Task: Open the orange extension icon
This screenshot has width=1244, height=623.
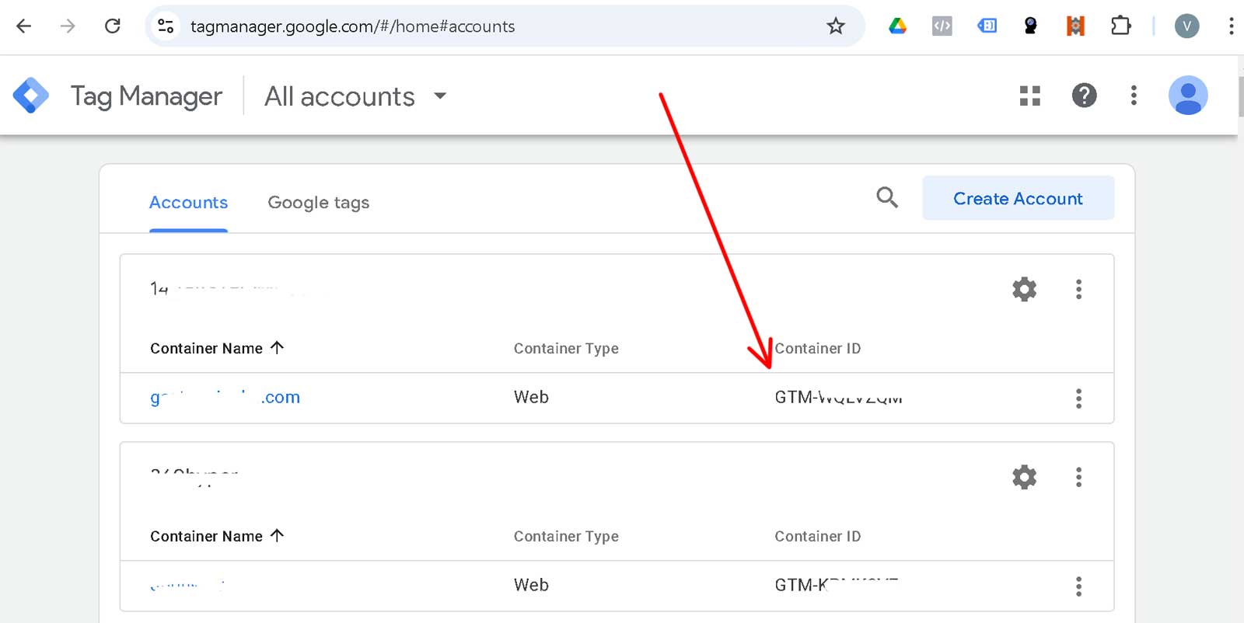Action: click(x=1075, y=26)
